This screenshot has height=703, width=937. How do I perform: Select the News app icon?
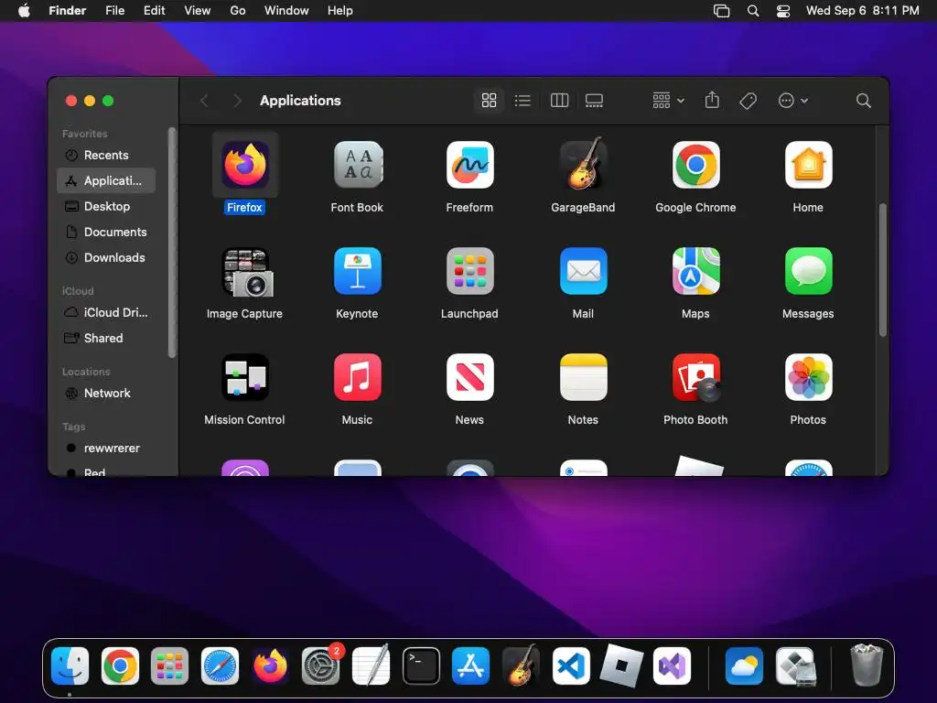(469, 377)
